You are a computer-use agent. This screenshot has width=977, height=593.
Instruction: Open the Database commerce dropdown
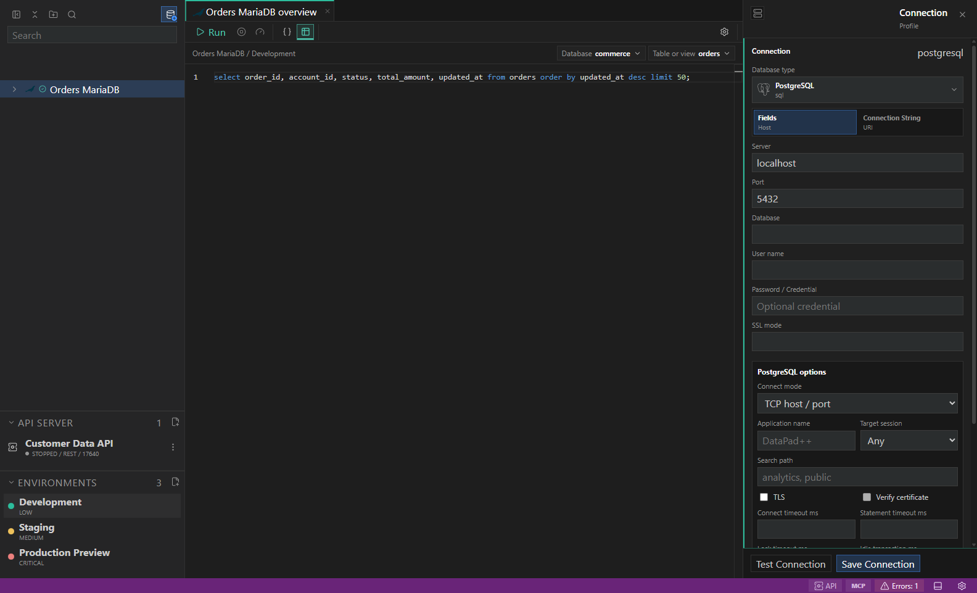[601, 54]
